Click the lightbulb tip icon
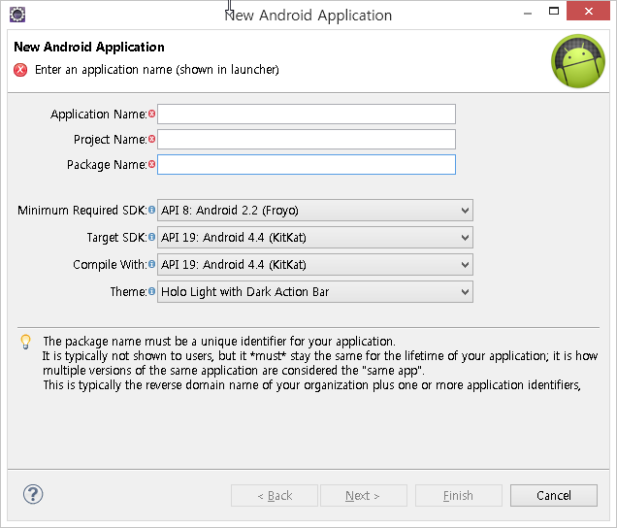The width and height of the screenshot is (617, 528). coord(25,342)
